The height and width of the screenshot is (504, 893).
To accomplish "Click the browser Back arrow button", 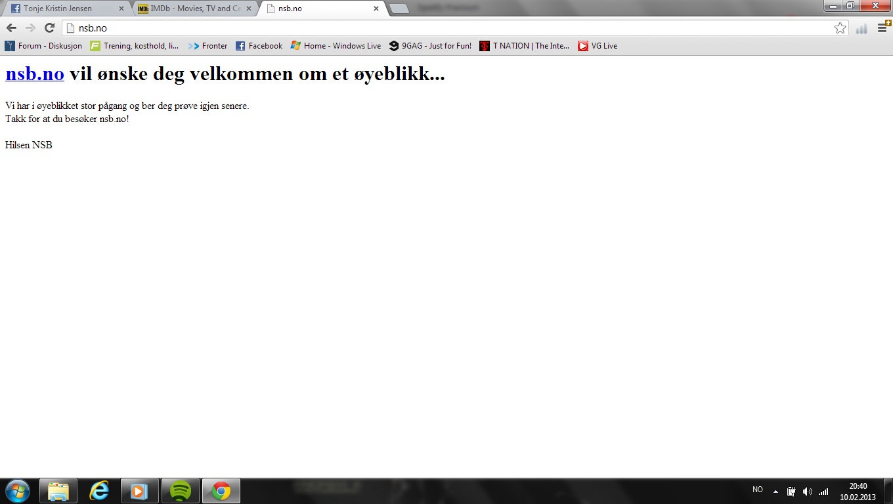I will pos(11,28).
